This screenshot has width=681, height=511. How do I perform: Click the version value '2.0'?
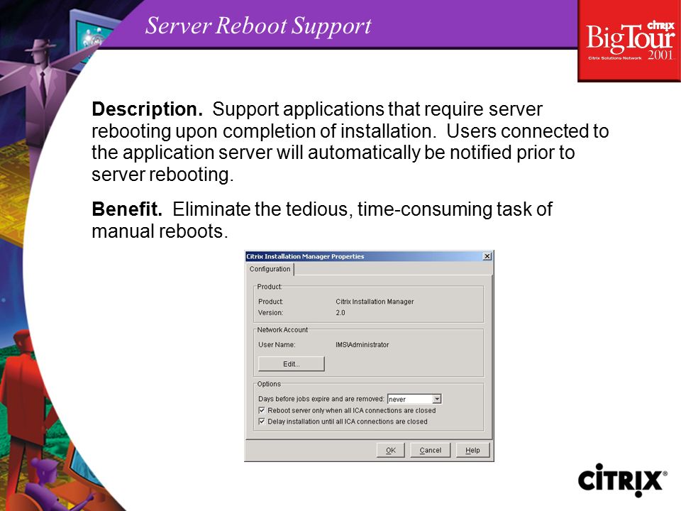point(340,313)
